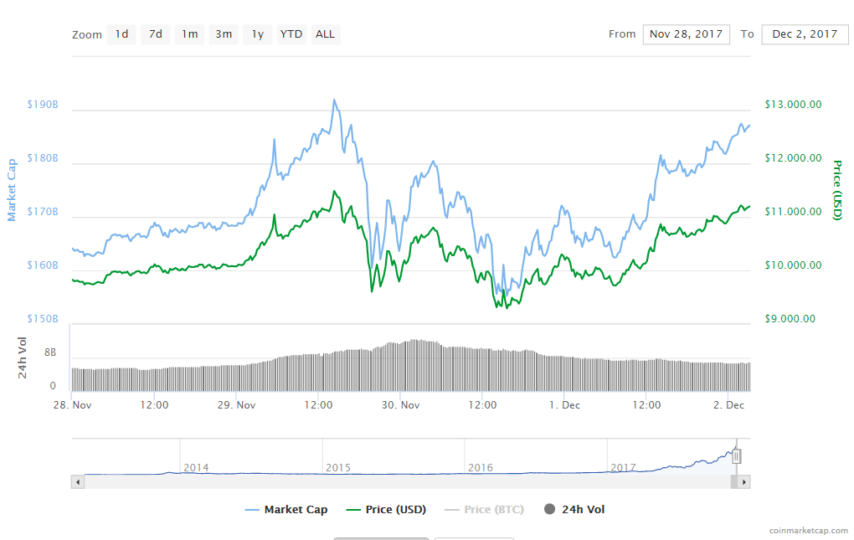The image size is (854, 540).
Task: Select the ALL zoom range
Action: [325, 34]
